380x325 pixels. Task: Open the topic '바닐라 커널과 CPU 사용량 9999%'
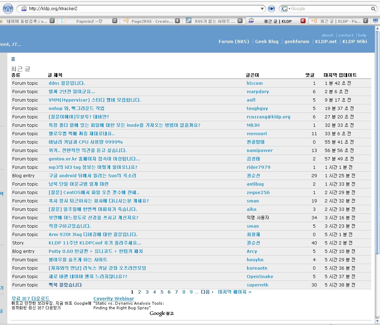click(85, 142)
